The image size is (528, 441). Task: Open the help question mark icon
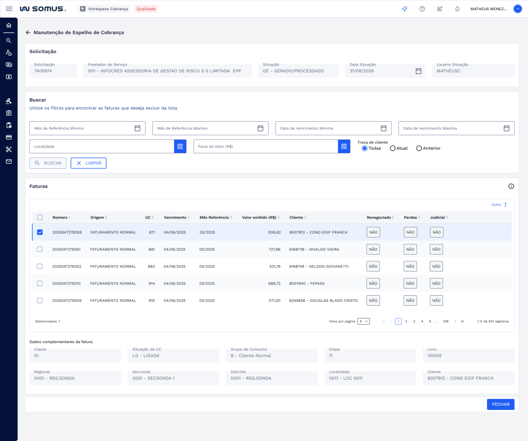click(422, 9)
